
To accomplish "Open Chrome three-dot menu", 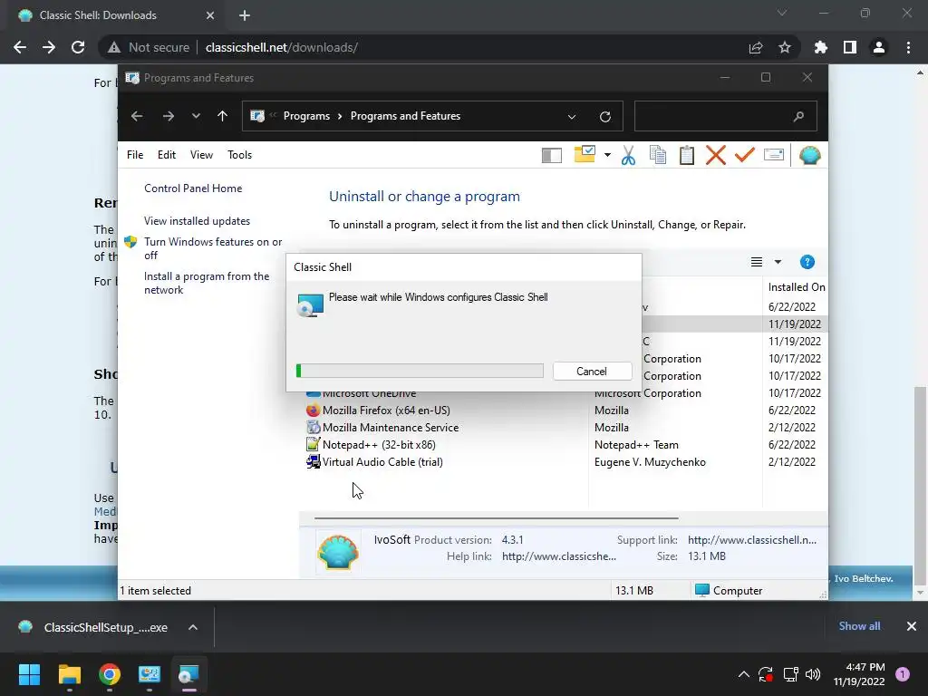I will click(908, 47).
